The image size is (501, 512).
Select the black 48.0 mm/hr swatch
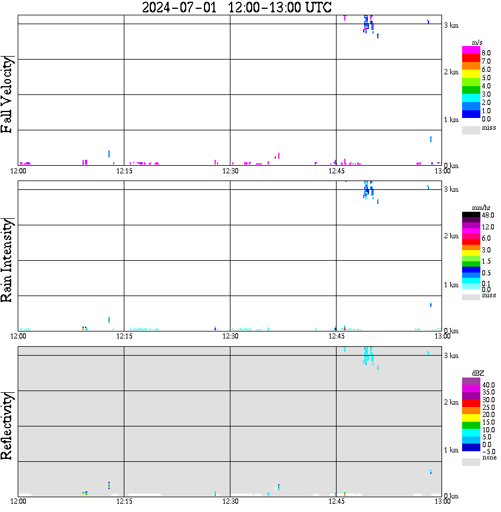[x=471, y=215]
